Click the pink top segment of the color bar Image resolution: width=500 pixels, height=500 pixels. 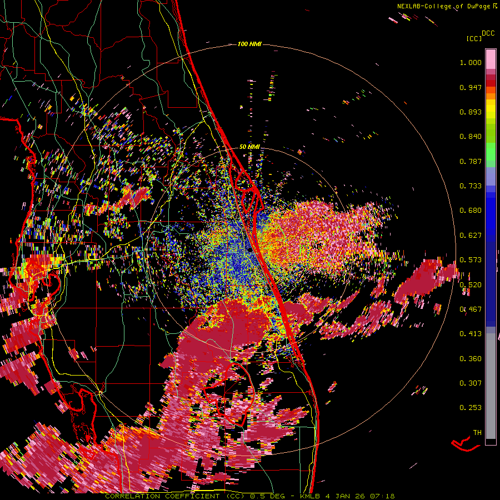pyautogui.click(x=491, y=59)
